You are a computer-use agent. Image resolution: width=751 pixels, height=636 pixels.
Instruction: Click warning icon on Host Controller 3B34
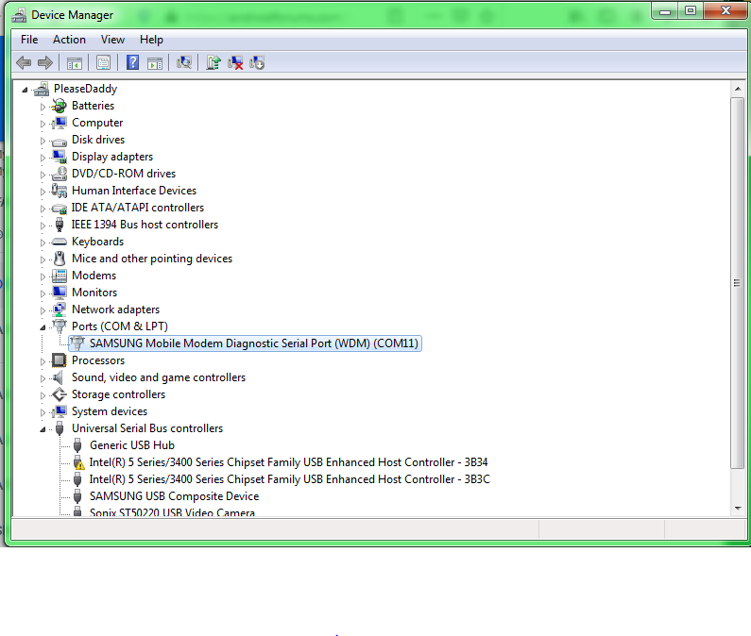click(77, 462)
